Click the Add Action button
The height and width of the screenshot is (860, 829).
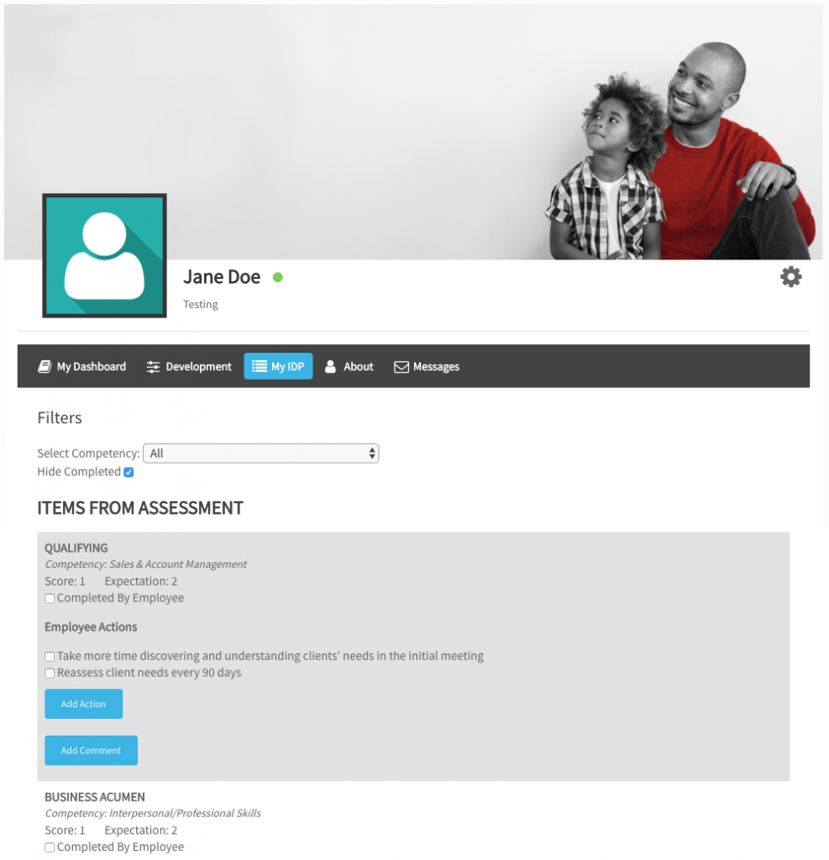(x=83, y=704)
